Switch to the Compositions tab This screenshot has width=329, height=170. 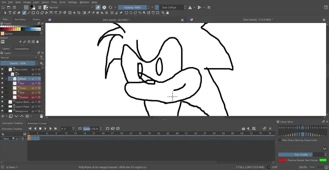22,49
